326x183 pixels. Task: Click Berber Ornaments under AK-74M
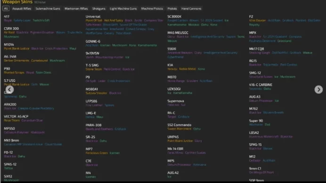[16, 61]
